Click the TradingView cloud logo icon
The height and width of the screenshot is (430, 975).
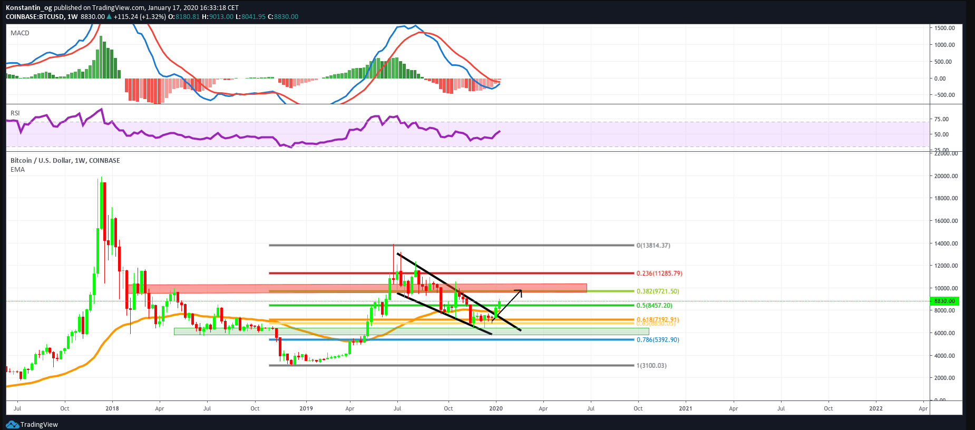[12, 424]
